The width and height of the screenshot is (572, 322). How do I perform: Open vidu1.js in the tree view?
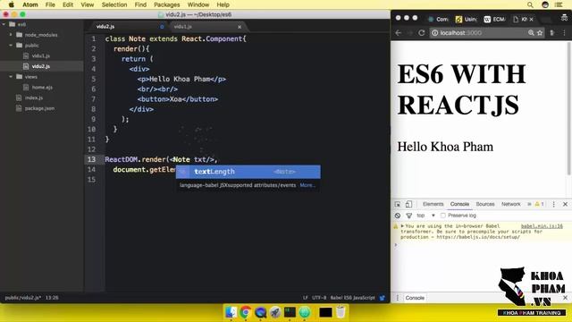point(41,55)
